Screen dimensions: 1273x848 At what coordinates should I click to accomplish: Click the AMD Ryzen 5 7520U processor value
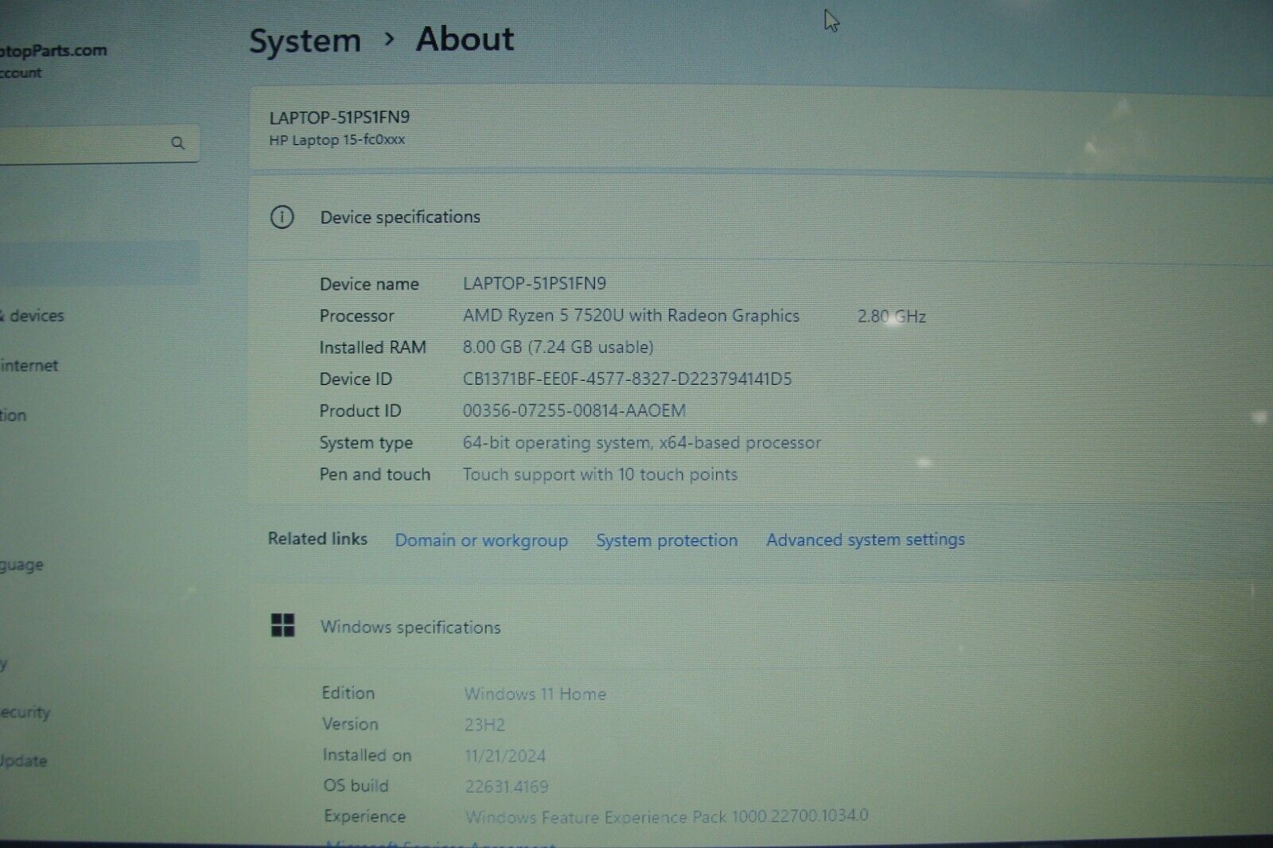pyautogui.click(x=631, y=316)
